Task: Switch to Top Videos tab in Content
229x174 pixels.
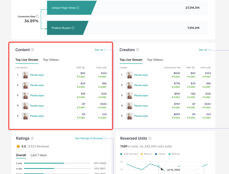Action: click(51, 60)
